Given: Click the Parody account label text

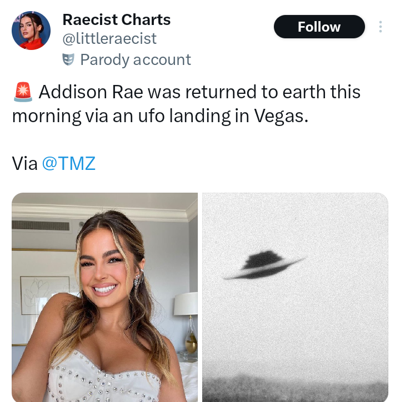Looking at the screenshot, I should [x=136, y=60].
